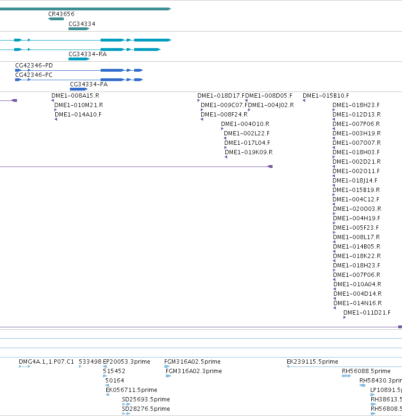Click the FGM316A02.5prime feature
The width and height of the screenshot is (402, 416).
tap(192, 362)
